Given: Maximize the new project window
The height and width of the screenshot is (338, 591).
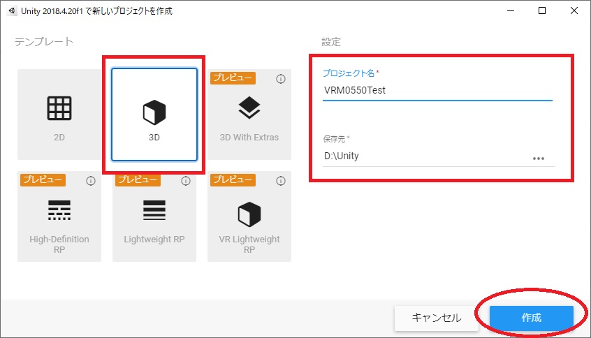Looking at the screenshot, I should [x=542, y=11].
